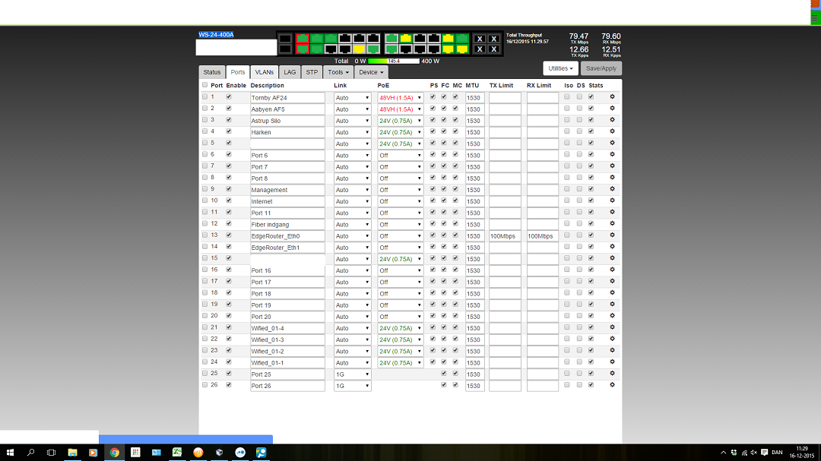
Task: Open Google Chrome from the taskbar
Action: click(x=114, y=452)
